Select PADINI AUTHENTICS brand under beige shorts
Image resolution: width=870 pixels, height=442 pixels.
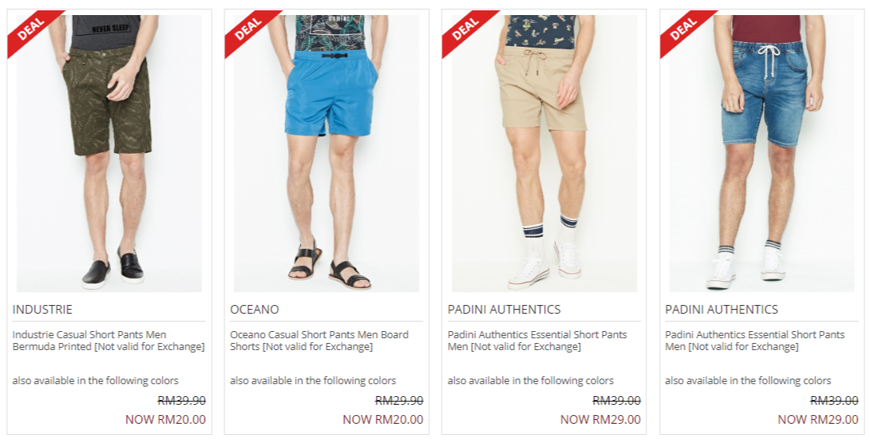pos(504,309)
